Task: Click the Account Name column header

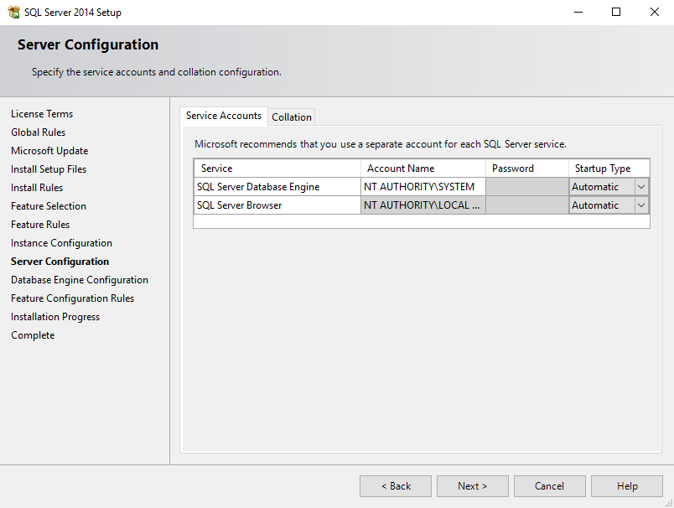Action: coord(423,168)
